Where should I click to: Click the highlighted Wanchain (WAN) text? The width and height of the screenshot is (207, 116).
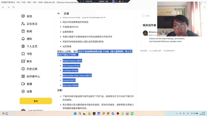tap(71, 85)
